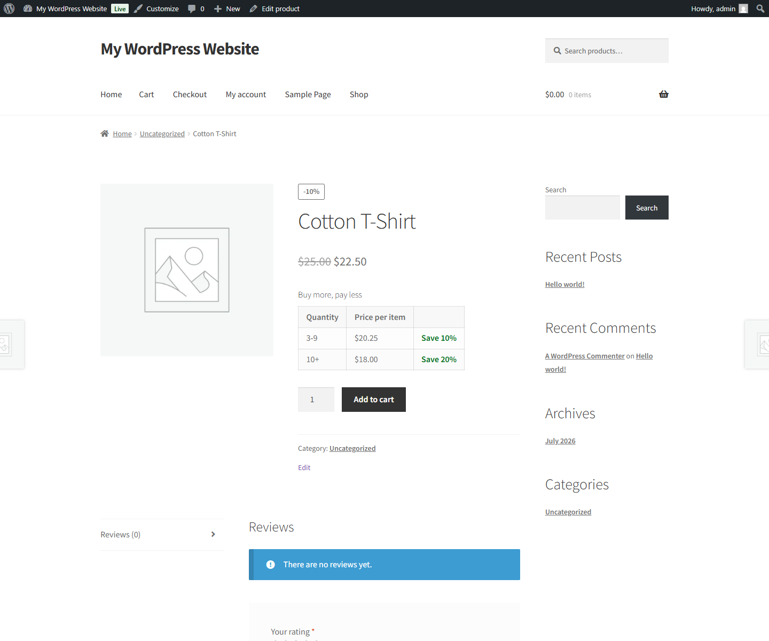This screenshot has height=641, width=769.
Task: Click the sidebar Search button
Action: click(647, 208)
